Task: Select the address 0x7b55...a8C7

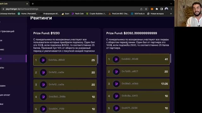Action: click(130, 71)
